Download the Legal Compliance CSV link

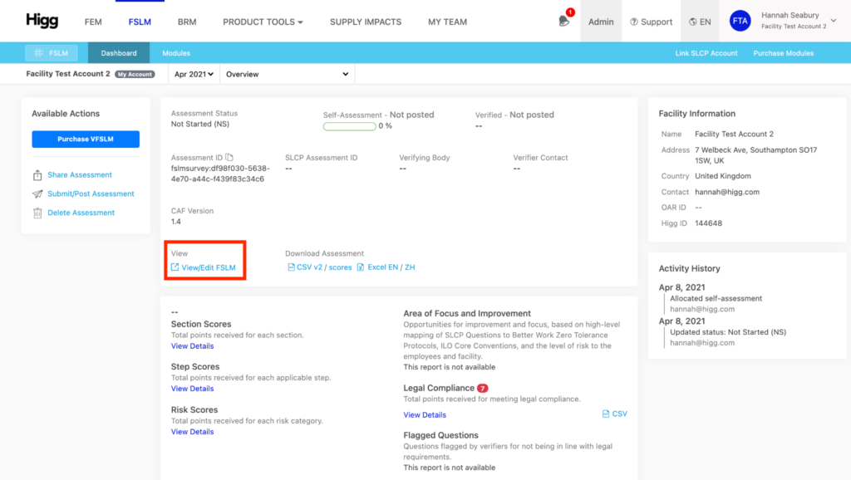click(619, 414)
